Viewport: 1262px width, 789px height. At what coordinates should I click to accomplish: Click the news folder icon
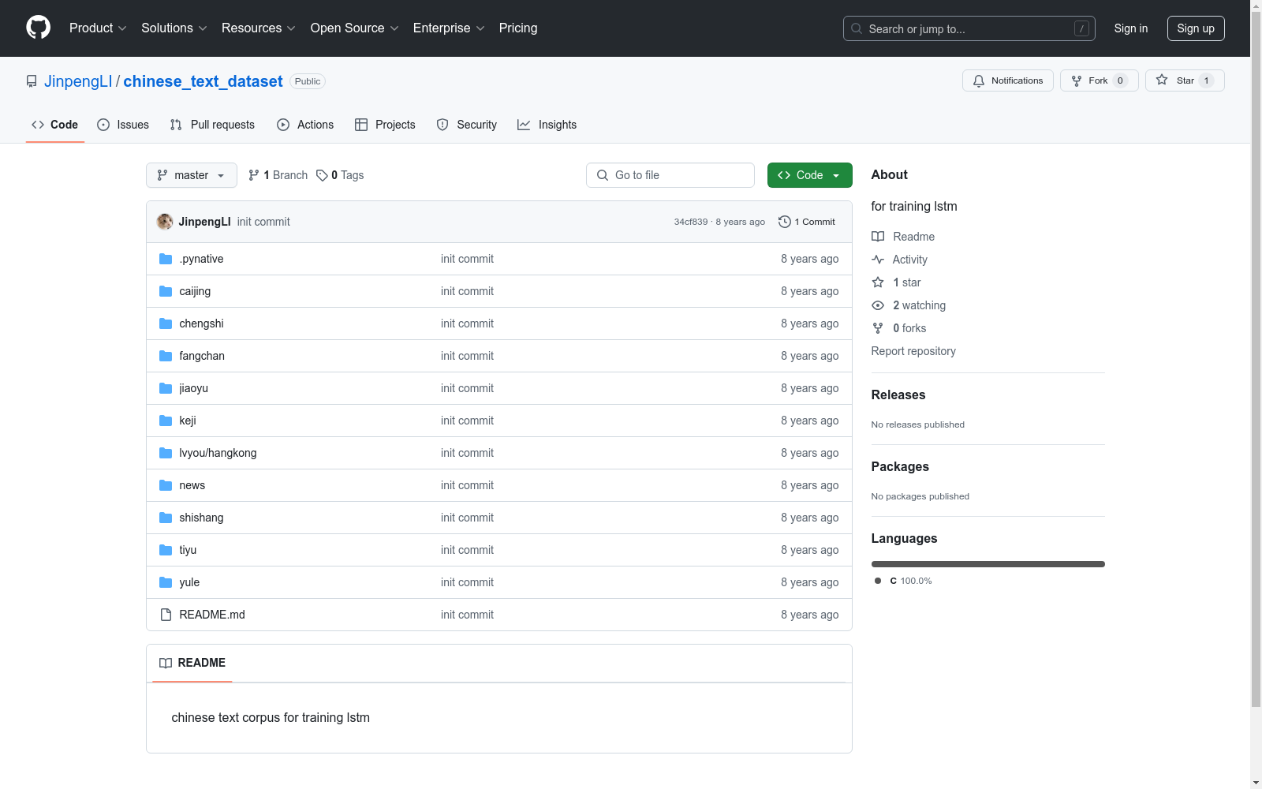(166, 485)
